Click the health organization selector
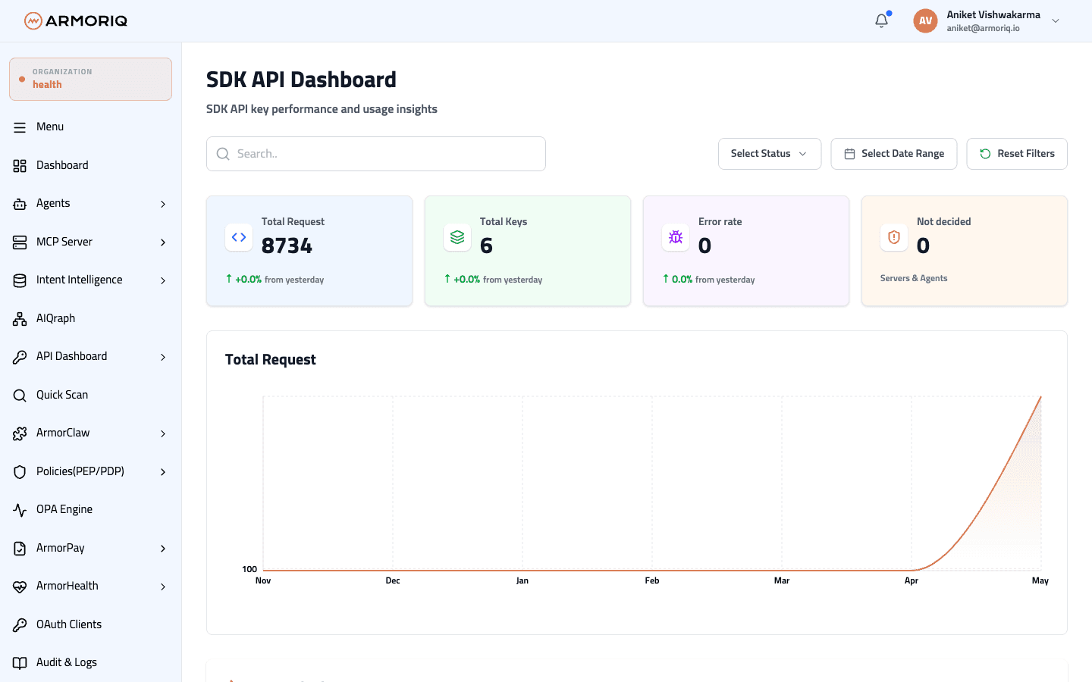This screenshot has width=1092, height=682. pos(90,79)
